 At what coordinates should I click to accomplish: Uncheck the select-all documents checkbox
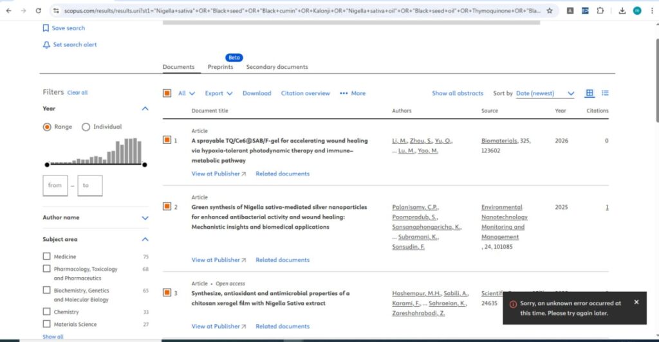point(167,93)
